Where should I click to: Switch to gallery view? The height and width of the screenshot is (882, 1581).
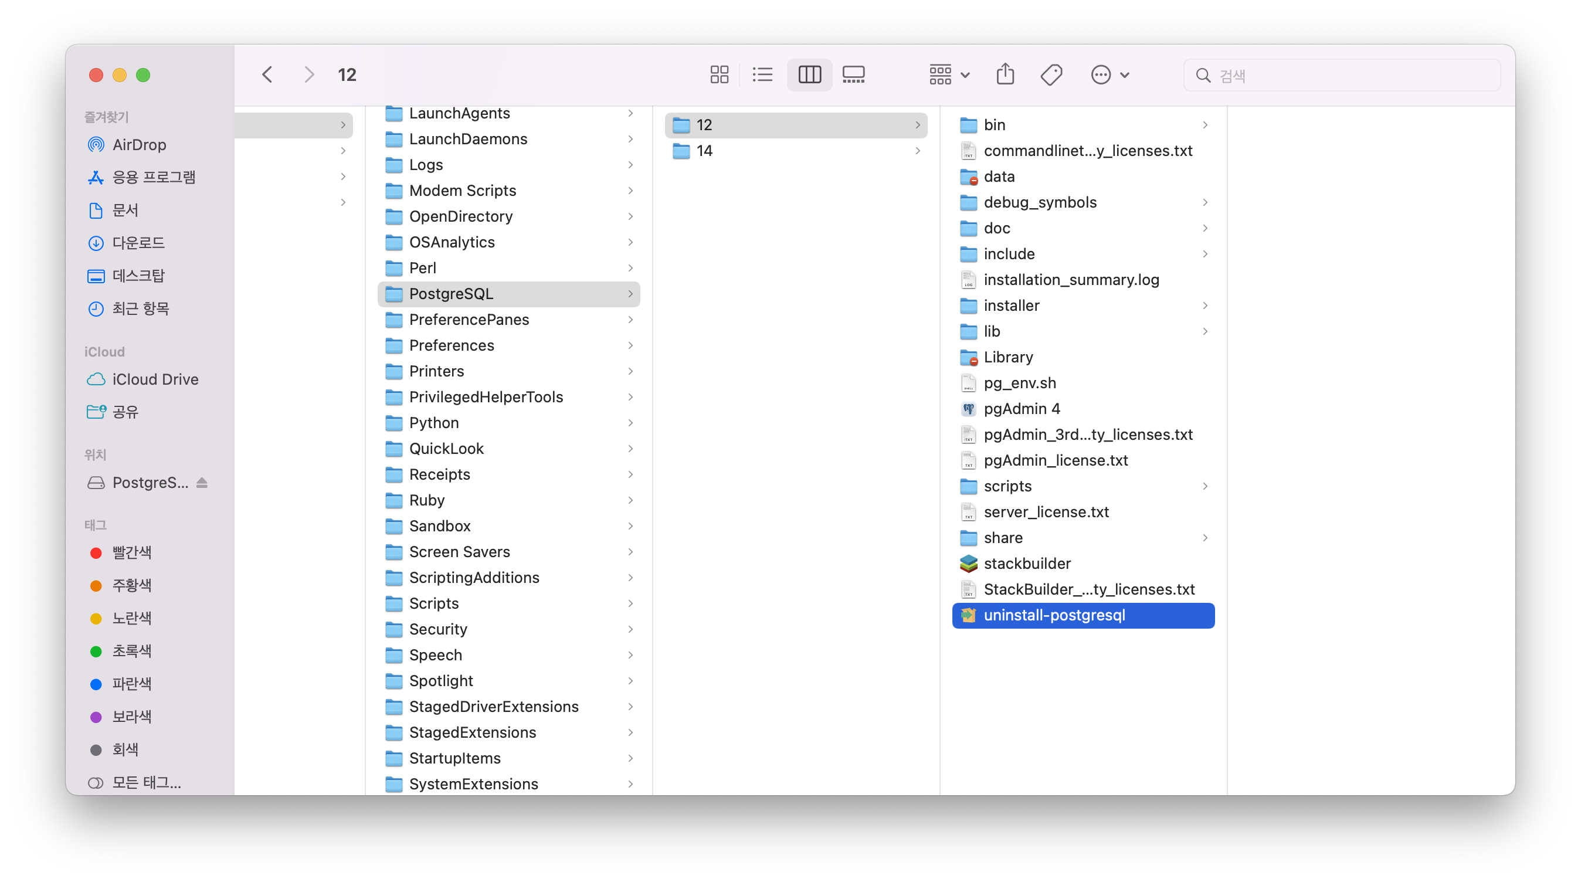coord(853,75)
